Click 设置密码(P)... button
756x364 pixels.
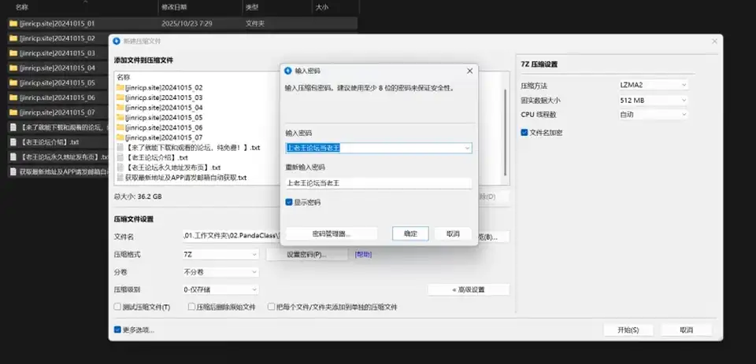[x=306, y=254]
